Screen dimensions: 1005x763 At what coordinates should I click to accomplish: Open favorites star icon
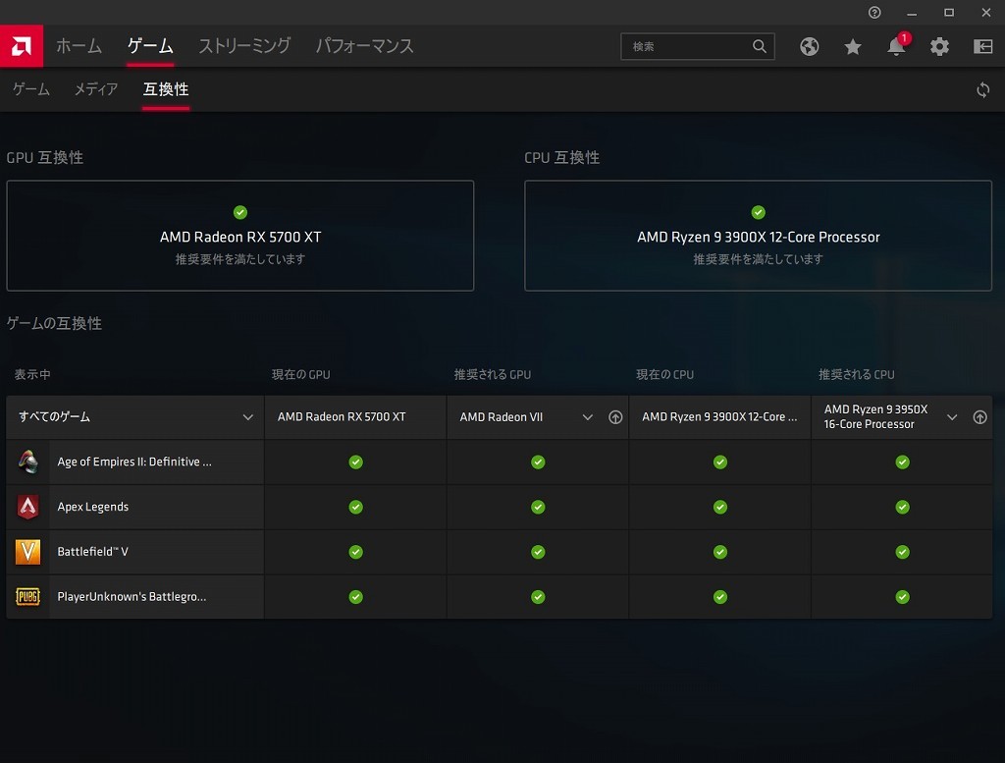click(853, 46)
